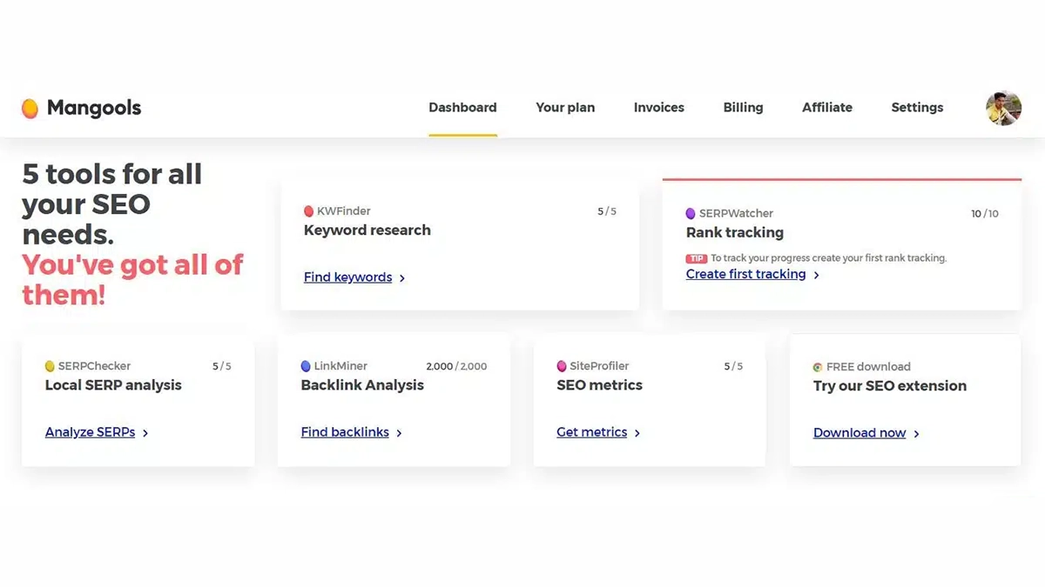This screenshot has width=1045, height=587.
Task: Click the SERPChecker label text
Action: (x=94, y=366)
